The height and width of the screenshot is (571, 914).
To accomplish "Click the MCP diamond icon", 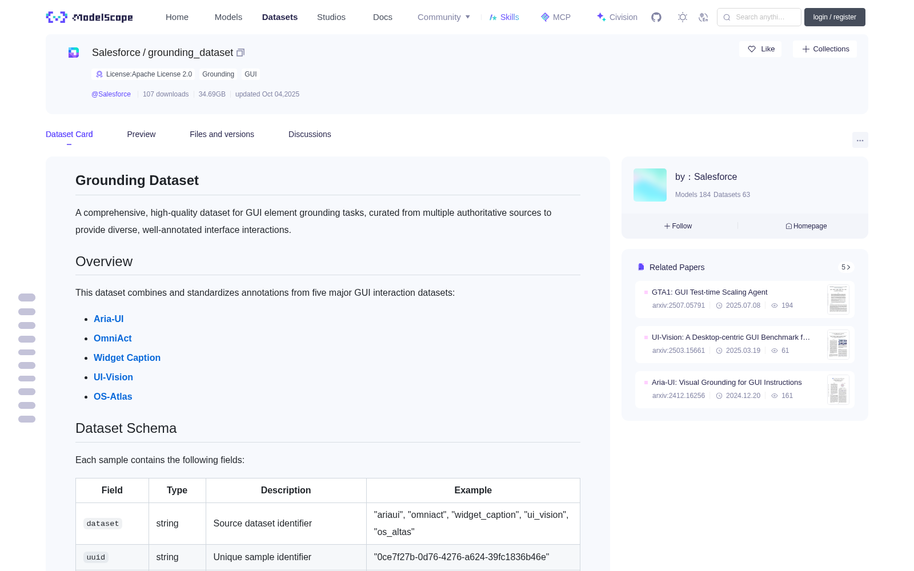I will click(x=545, y=17).
